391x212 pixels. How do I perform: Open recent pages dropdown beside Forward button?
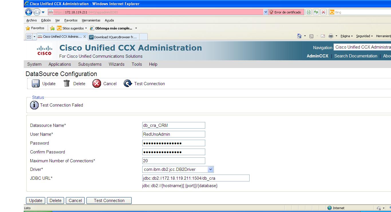pyautogui.click(x=43, y=12)
